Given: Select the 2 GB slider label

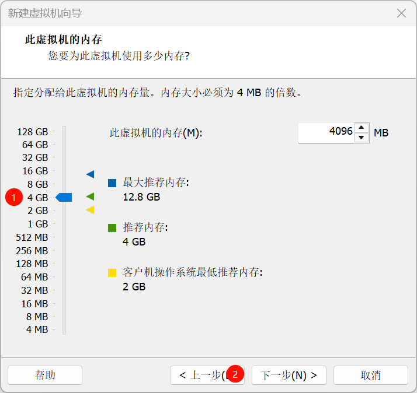Looking at the screenshot, I should 37,210.
